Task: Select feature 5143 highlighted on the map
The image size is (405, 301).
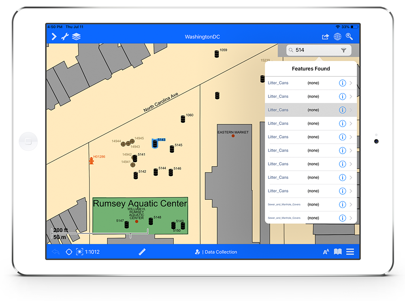Action: pyautogui.click(x=155, y=142)
